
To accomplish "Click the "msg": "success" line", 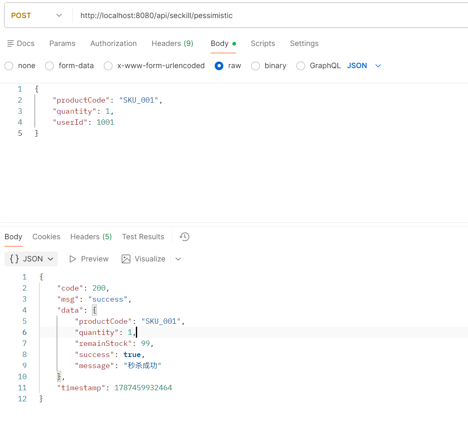I will (x=94, y=299).
